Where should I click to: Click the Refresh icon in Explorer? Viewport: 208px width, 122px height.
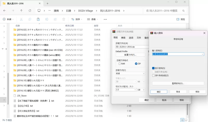30,11
